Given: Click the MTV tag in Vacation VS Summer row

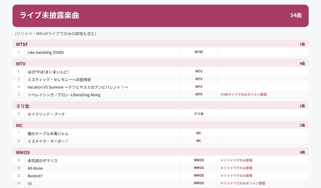Looking at the screenshot, I should (x=199, y=87).
